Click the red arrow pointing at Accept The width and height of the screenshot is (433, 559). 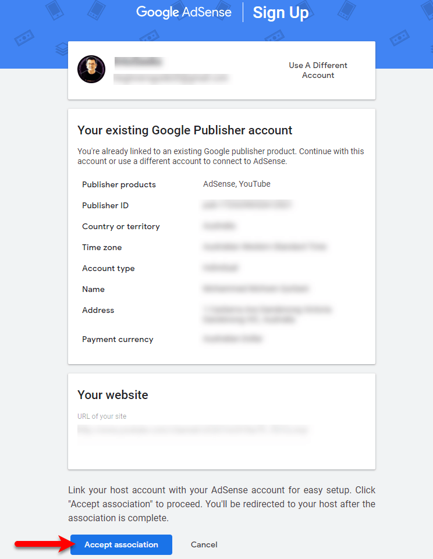pos(45,544)
